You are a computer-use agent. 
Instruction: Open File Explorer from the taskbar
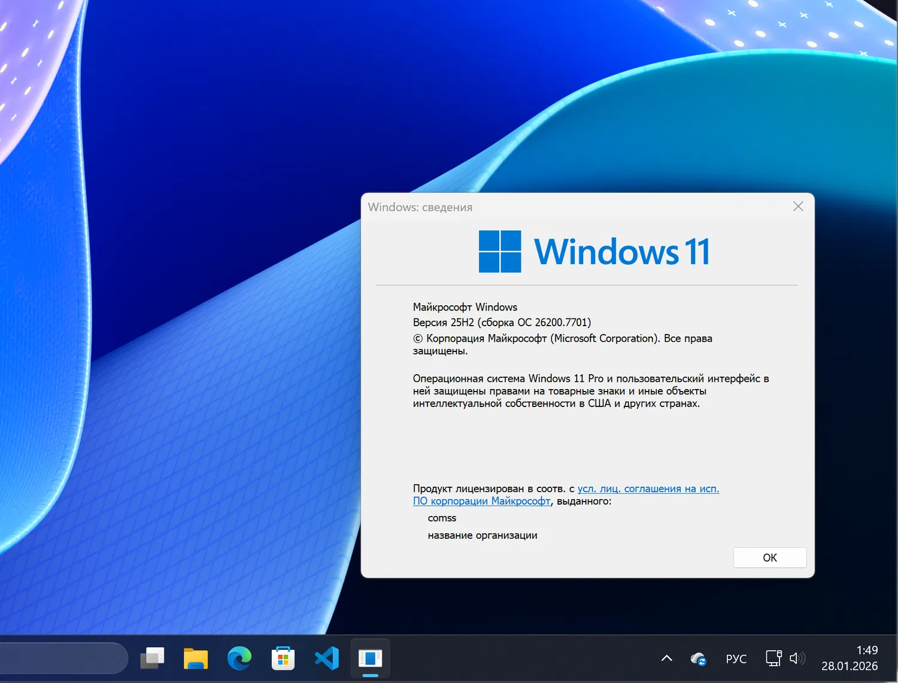point(195,658)
